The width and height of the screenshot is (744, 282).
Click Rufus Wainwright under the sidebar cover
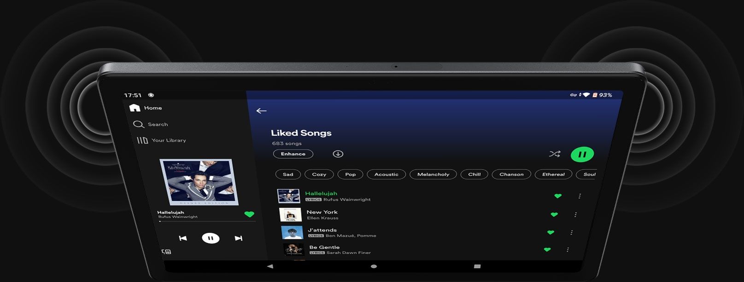178,217
